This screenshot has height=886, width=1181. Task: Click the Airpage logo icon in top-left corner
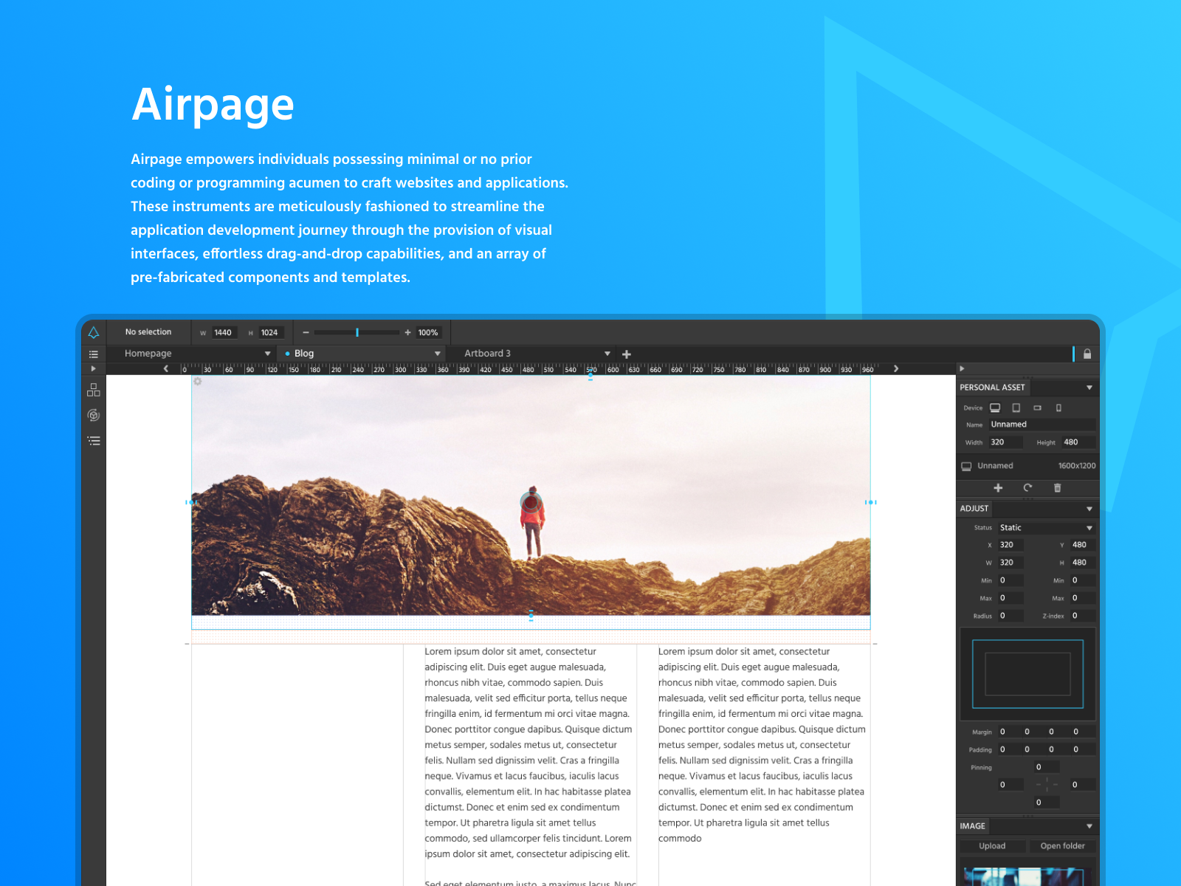93,333
